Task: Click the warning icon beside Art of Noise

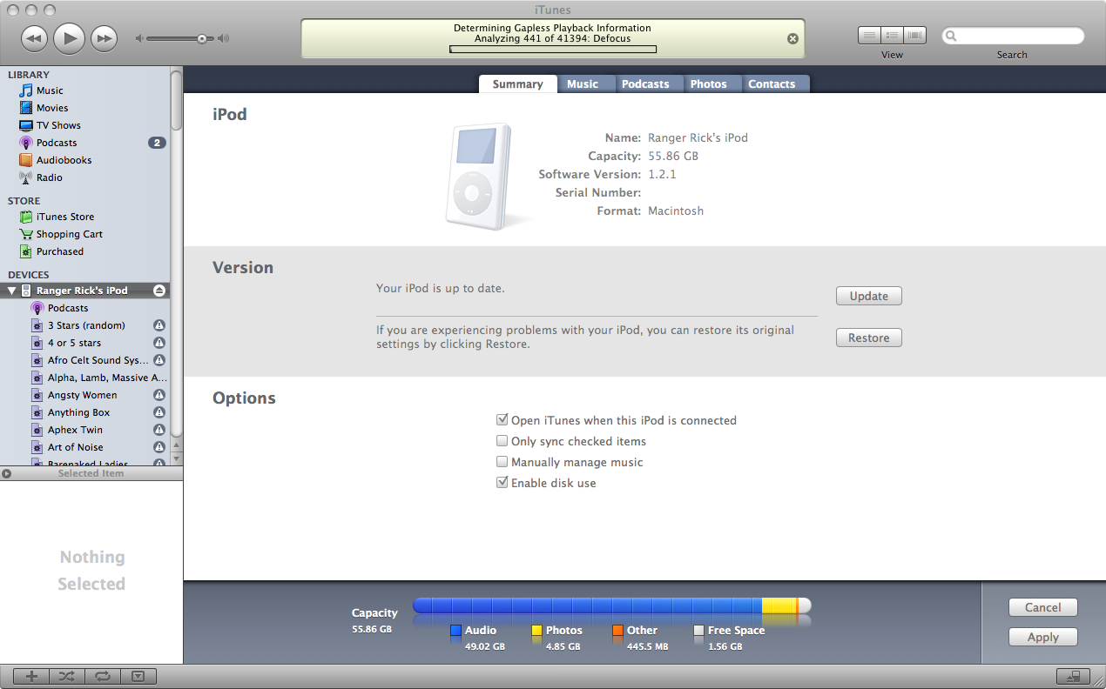Action: (158, 447)
